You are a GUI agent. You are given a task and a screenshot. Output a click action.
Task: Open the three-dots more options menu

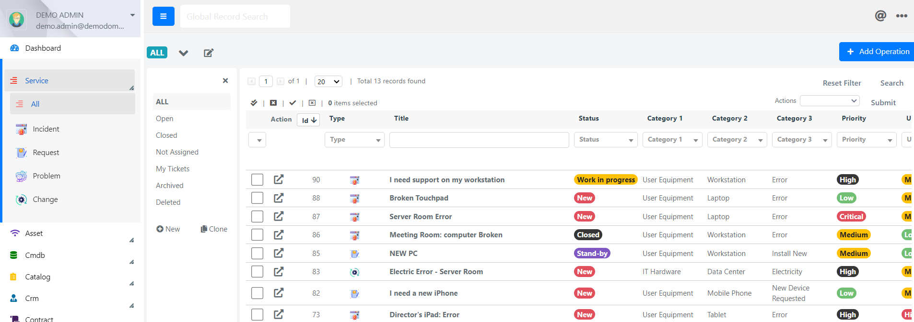point(902,16)
